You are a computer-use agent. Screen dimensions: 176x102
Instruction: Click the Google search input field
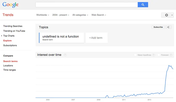point(87,5)
